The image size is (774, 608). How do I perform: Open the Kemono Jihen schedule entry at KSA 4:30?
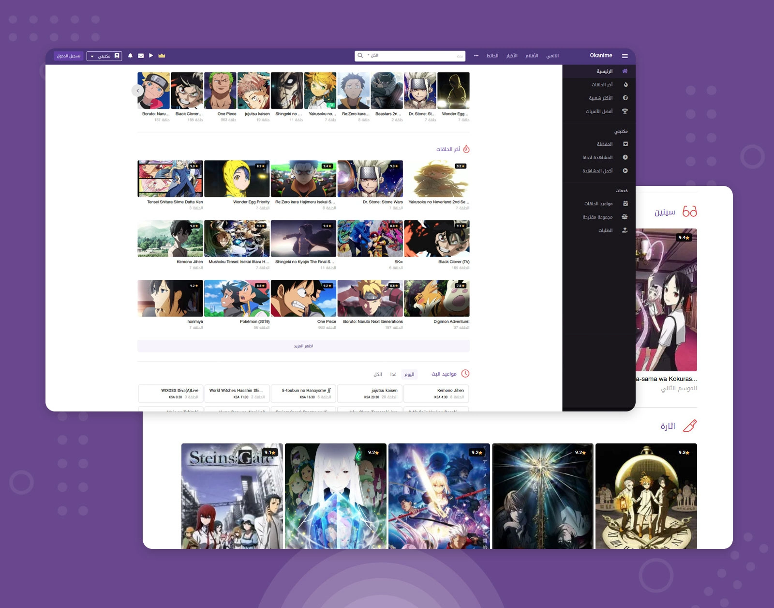(436, 394)
